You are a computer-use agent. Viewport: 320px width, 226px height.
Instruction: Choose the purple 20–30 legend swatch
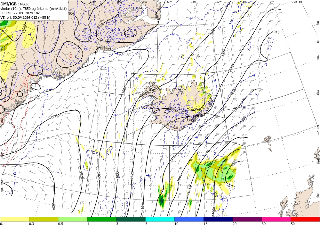247,219
